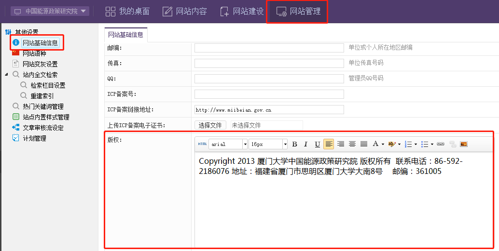
Task: Switch to the 网站内容 menu
Action: (185, 11)
